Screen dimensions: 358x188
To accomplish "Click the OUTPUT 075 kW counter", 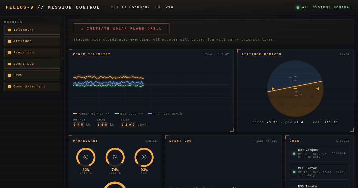I will tap(82, 123).
